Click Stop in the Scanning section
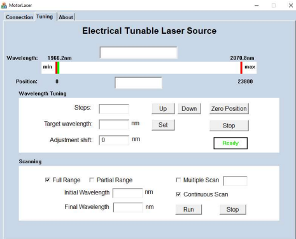Image resolution: width=296 pixels, height=239 pixels. coord(233,210)
